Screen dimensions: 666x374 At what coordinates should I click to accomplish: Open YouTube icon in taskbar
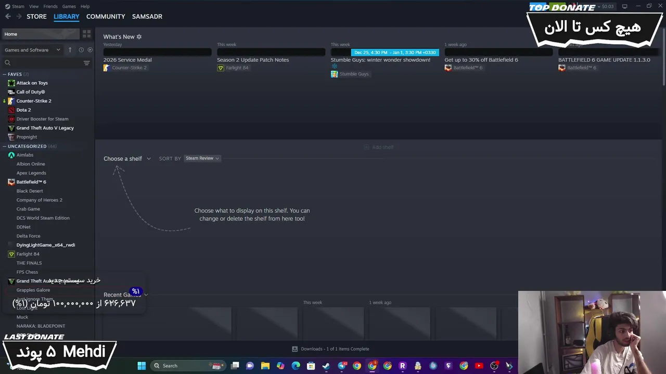479,366
